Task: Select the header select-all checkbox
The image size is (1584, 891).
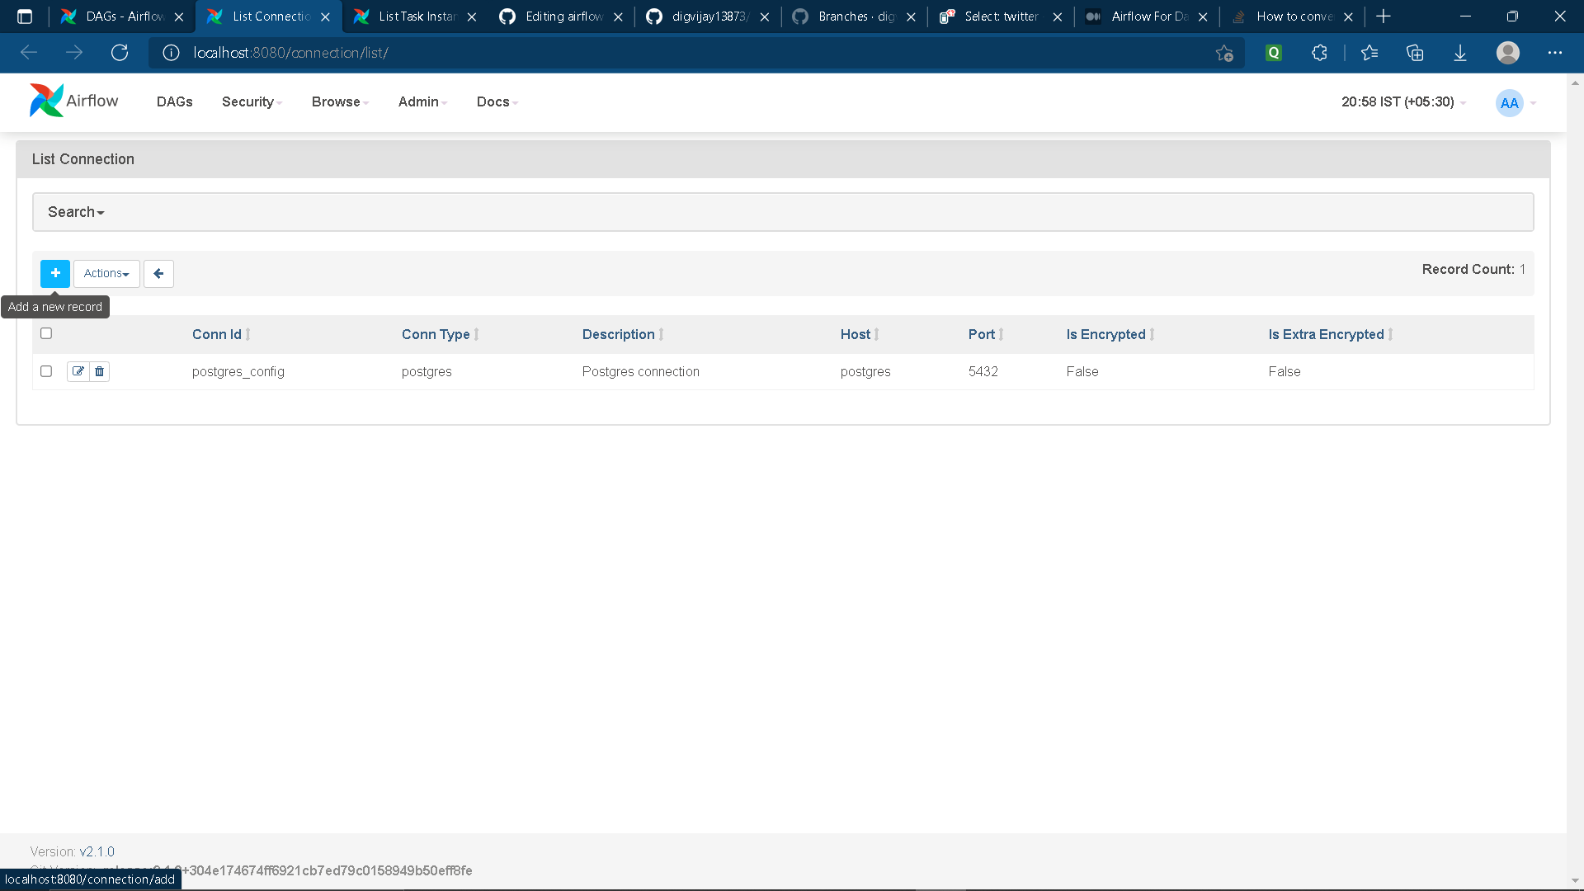Action: (46, 333)
